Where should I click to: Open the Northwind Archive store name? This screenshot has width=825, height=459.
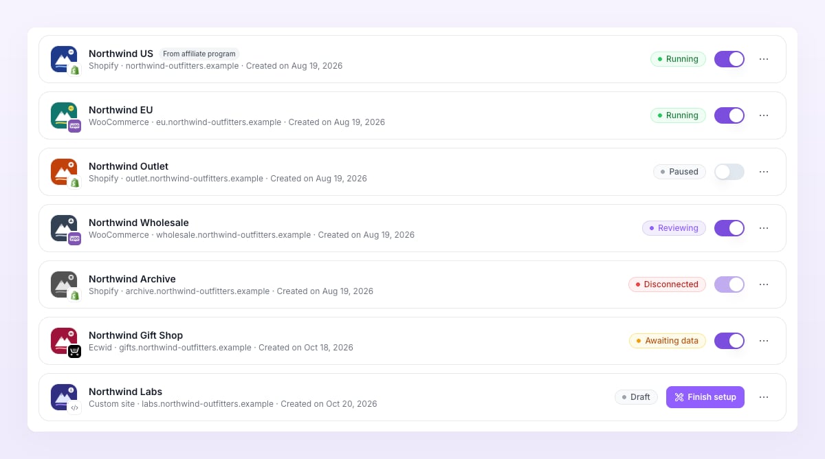click(x=132, y=279)
